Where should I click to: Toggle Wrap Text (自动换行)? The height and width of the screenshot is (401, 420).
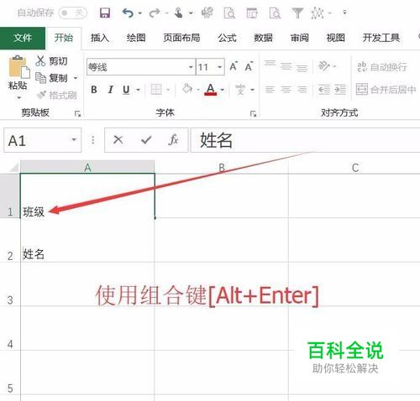tap(381, 67)
